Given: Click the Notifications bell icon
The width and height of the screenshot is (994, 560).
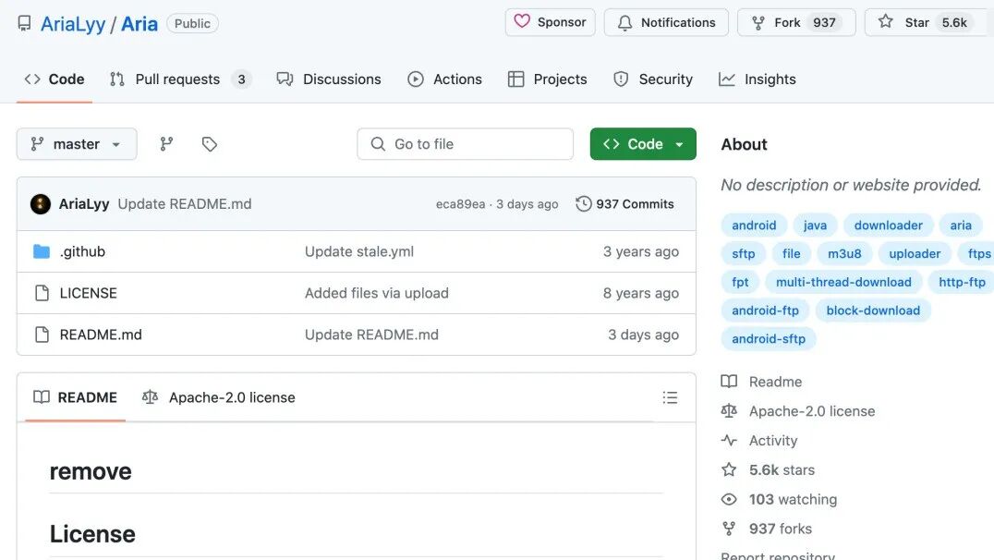Looking at the screenshot, I should click(625, 23).
